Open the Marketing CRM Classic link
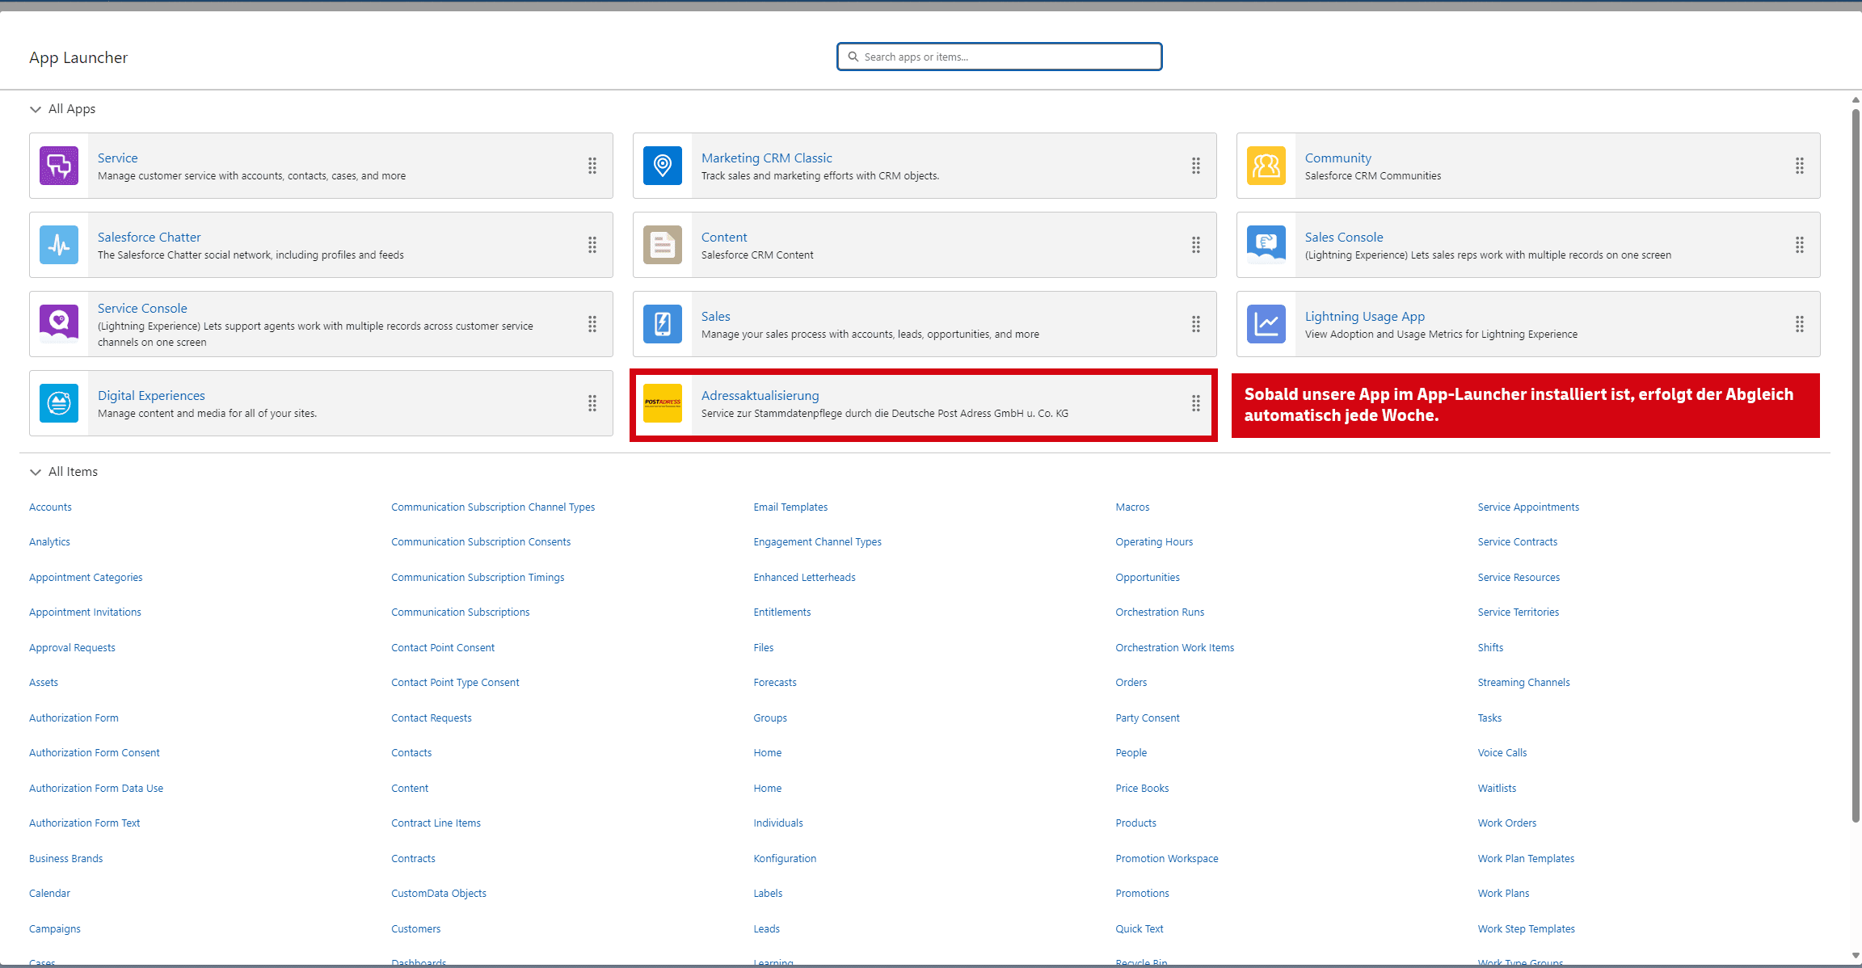This screenshot has width=1862, height=968. (767, 158)
